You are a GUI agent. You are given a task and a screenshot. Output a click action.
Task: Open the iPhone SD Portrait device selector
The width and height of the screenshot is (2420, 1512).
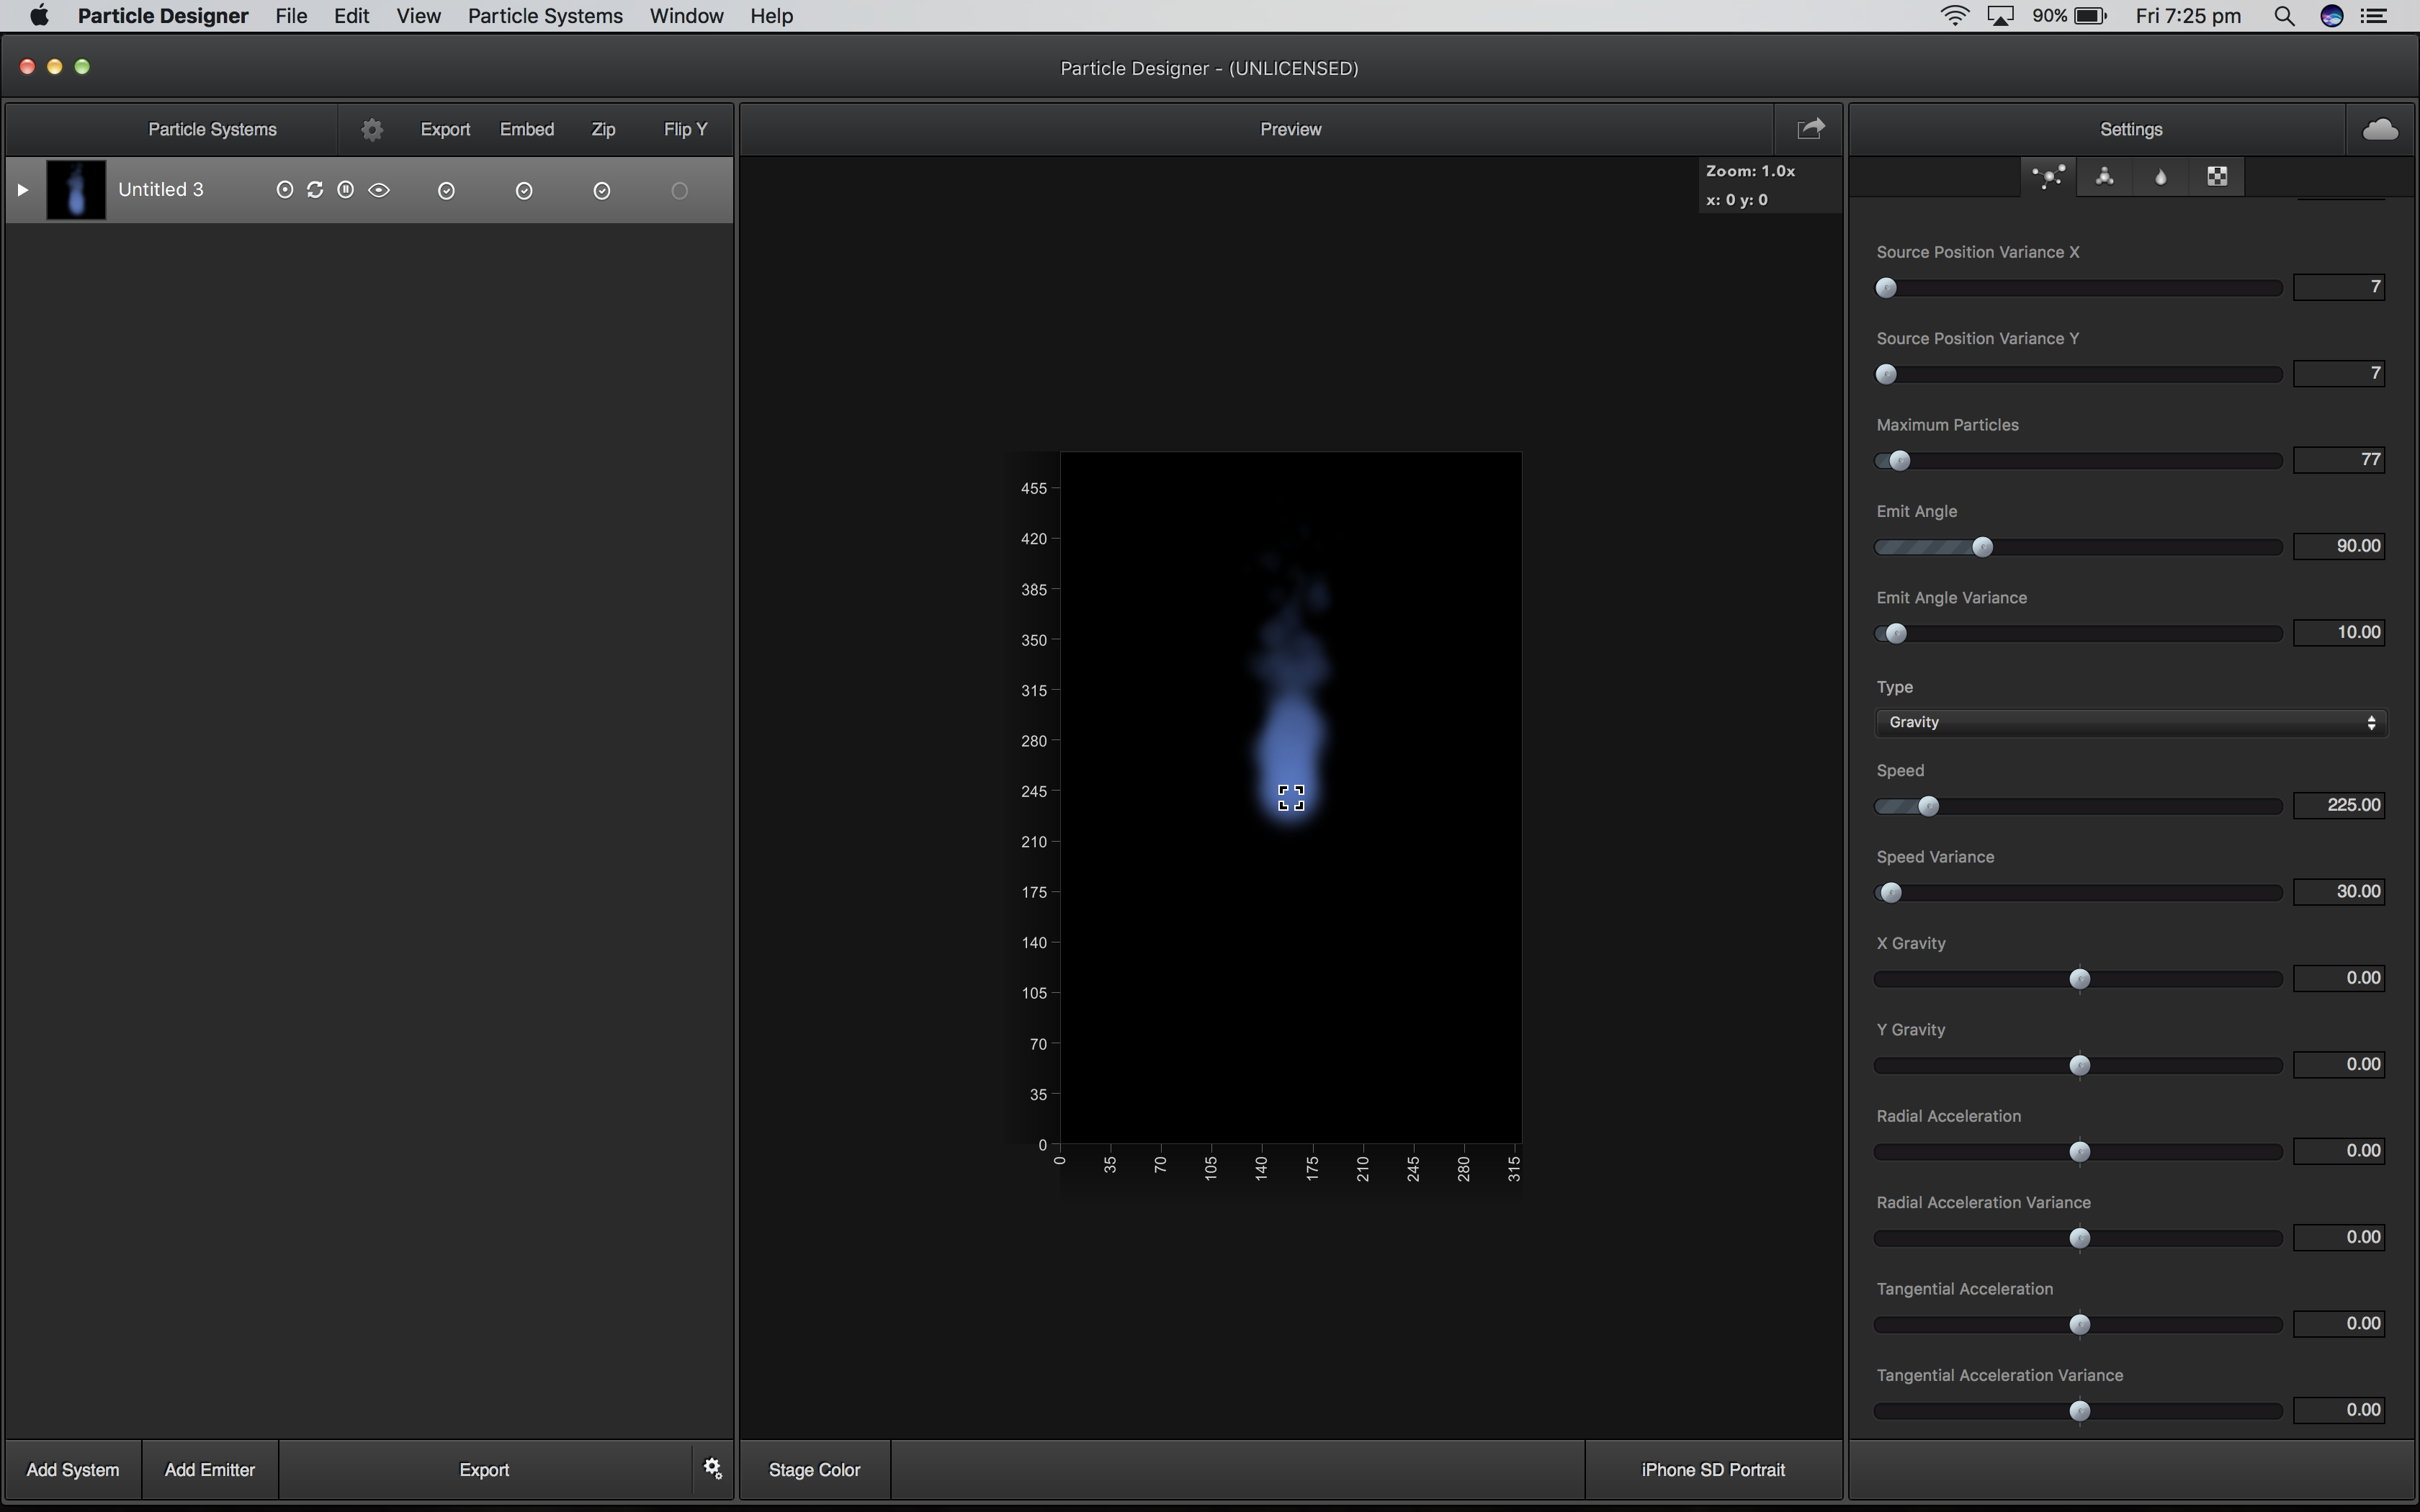(x=1712, y=1470)
